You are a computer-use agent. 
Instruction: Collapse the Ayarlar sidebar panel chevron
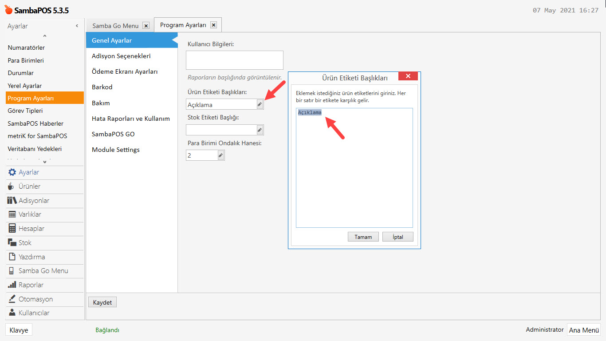(77, 26)
